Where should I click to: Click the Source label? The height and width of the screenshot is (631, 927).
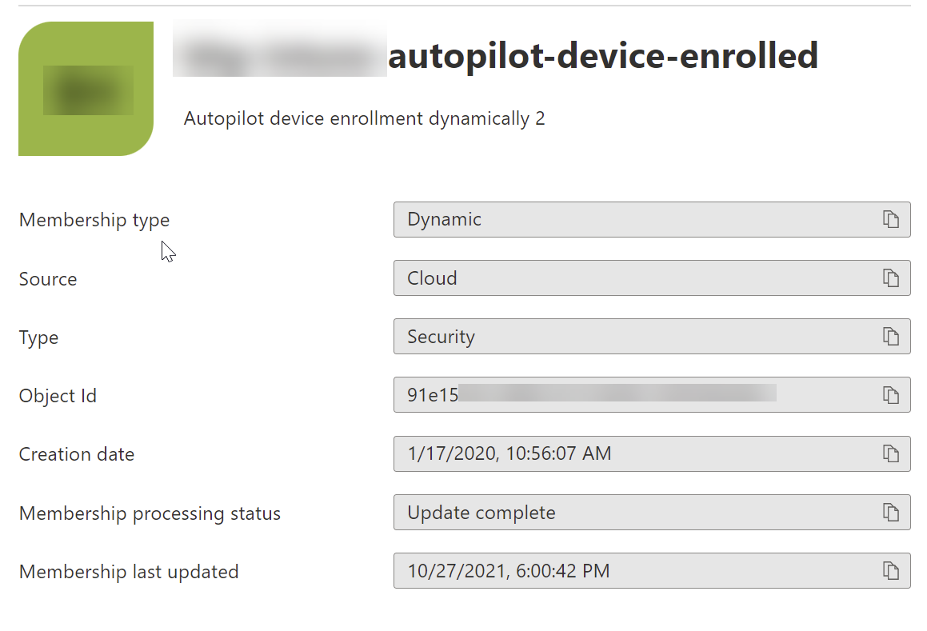[x=47, y=278]
